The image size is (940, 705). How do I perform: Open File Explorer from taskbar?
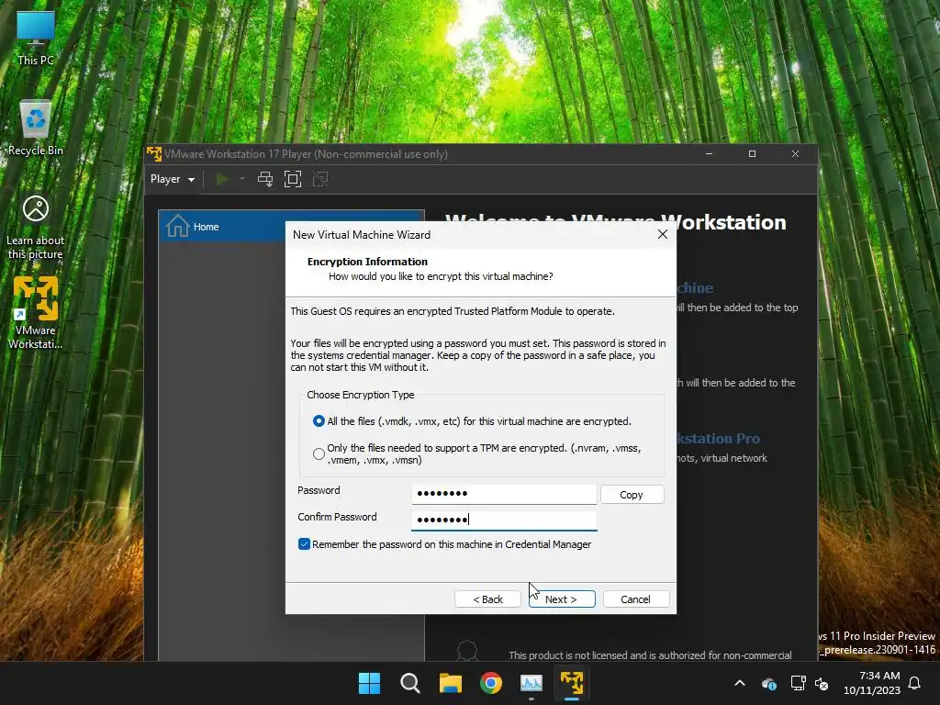pyautogui.click(x=450, y=683)
